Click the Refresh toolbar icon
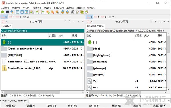The width and height of the screenshot is (171, 108). tap(3, 12)
